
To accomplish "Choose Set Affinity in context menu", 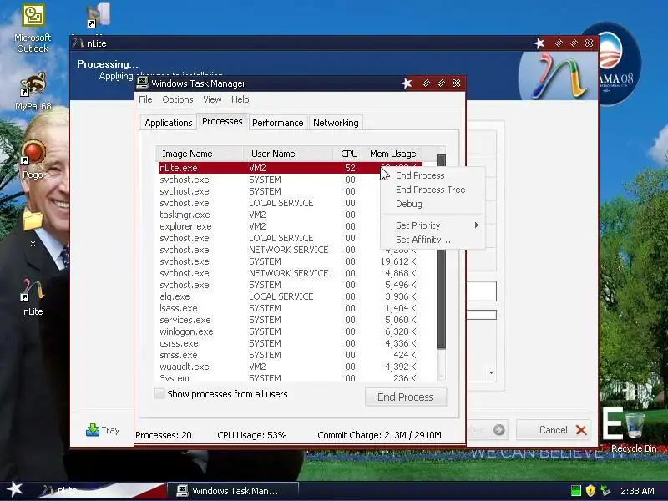I will (x=423, y=240).
